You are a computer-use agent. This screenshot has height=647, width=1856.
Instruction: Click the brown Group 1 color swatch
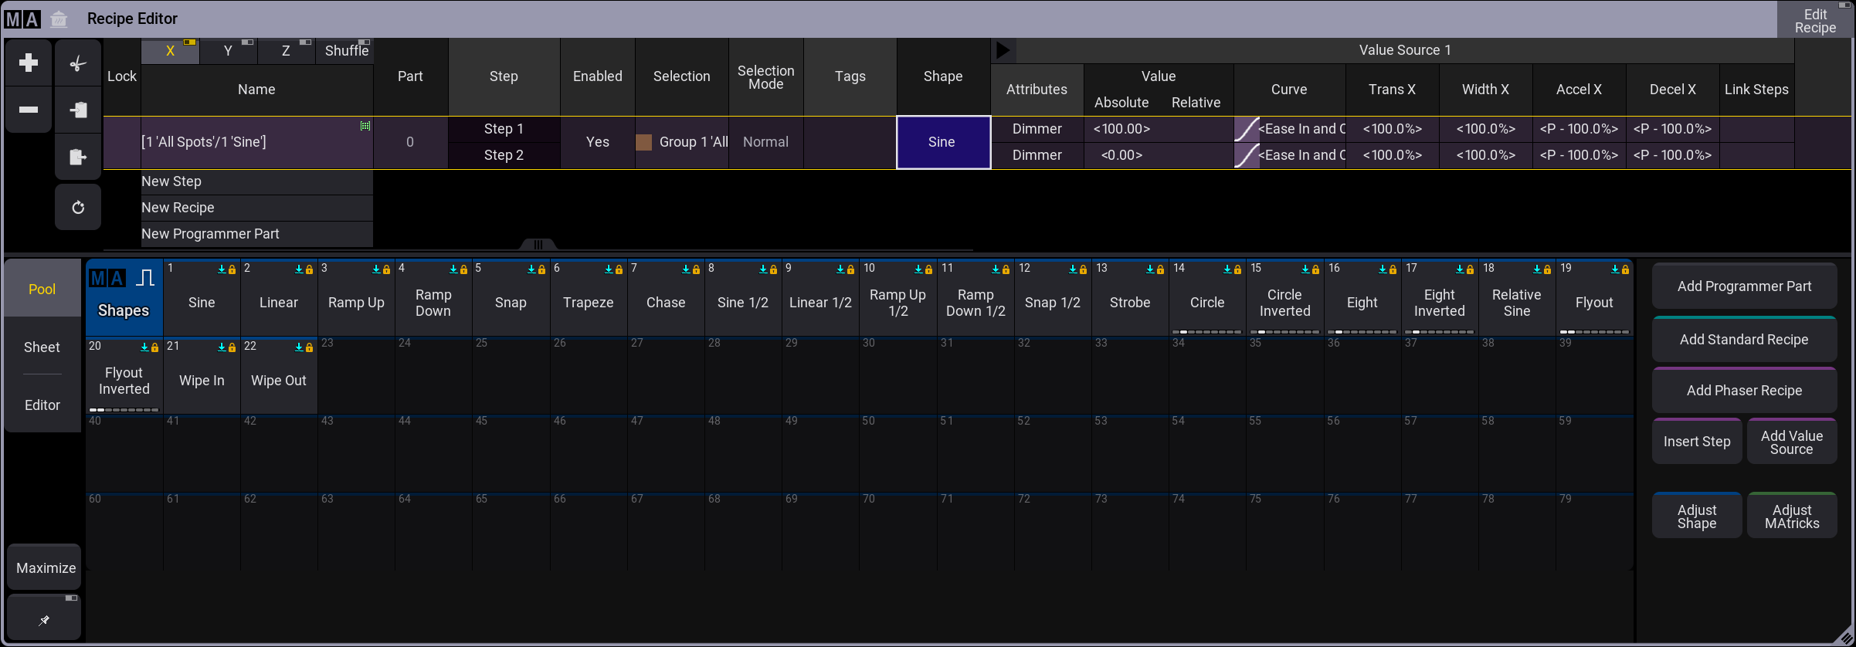(644, 142)
